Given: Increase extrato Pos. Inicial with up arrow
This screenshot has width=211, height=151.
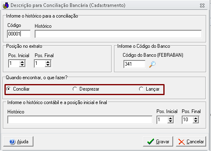Looking at the screenshot, I should click(22, 62).
